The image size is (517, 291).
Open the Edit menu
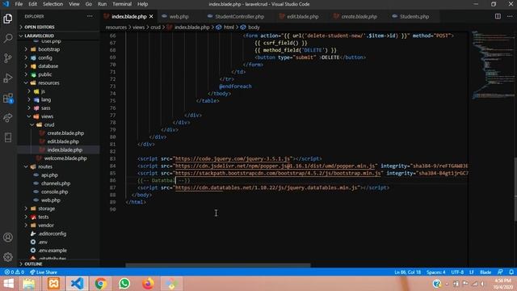pyautogui.click(x=32, y=4)
